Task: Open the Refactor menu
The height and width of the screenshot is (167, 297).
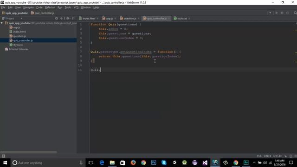Action: [x=50, y=7]
